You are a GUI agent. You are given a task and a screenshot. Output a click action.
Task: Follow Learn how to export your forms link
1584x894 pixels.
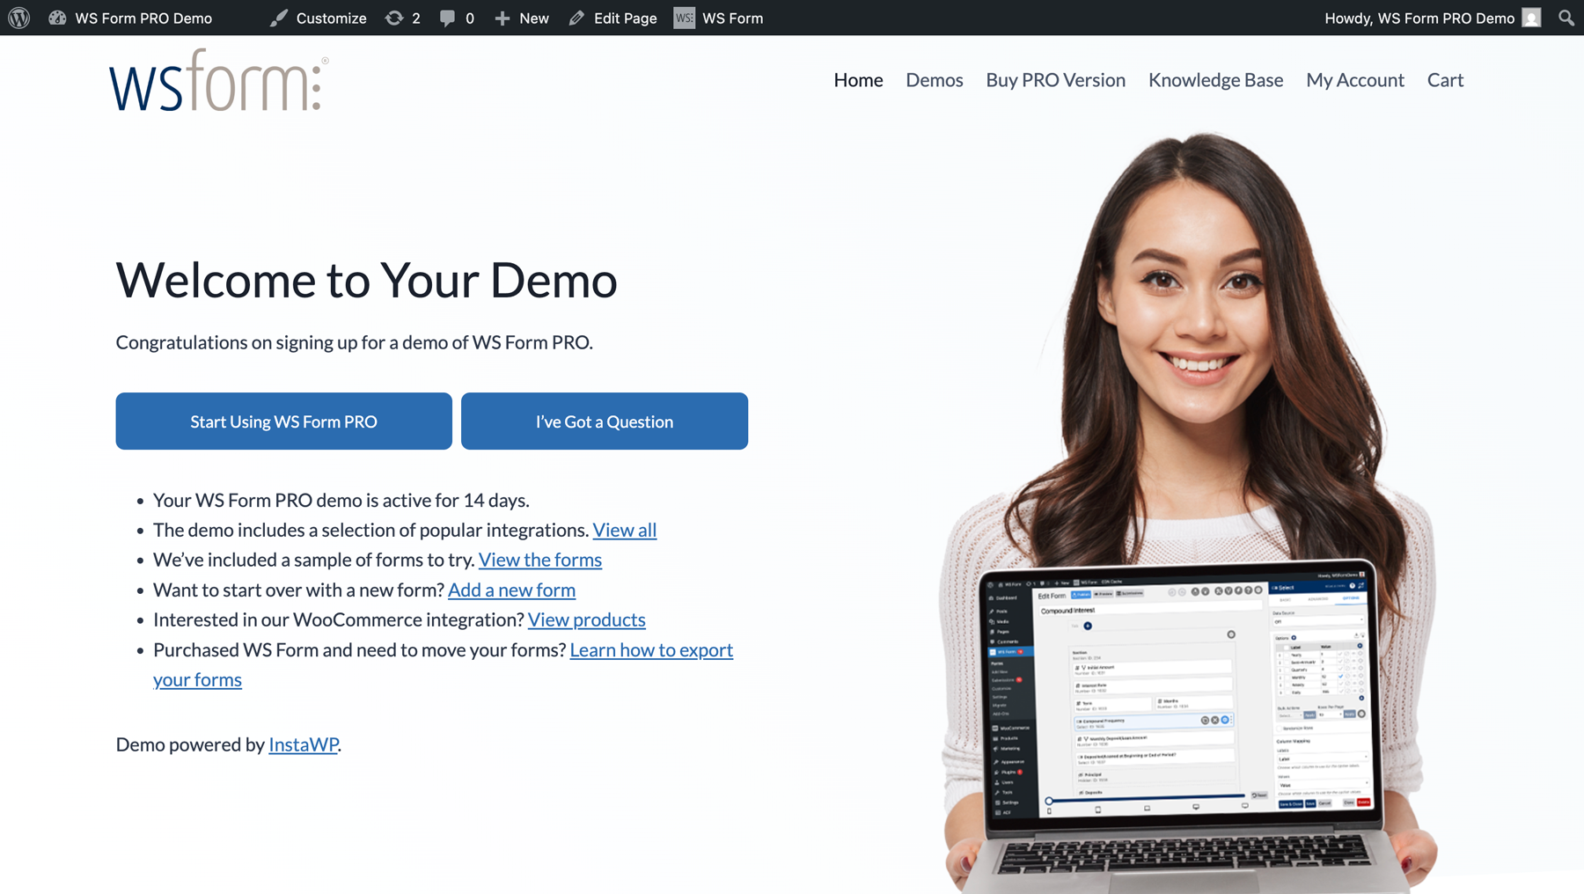pyautogui.click(x=651, y=649)
